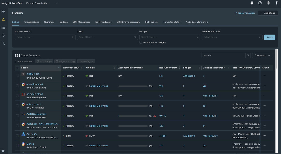Click the user profile icon

click(x=276, y=3)
